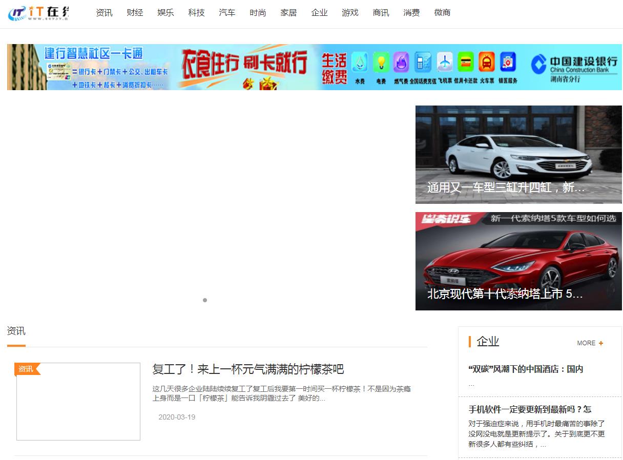
Task: Click the airplane ticket (飞机票) icon
Action: pyautogui.click(x=445, y=62)
